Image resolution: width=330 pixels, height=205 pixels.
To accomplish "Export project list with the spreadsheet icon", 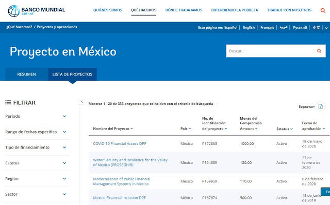I will tap(320, 106).
